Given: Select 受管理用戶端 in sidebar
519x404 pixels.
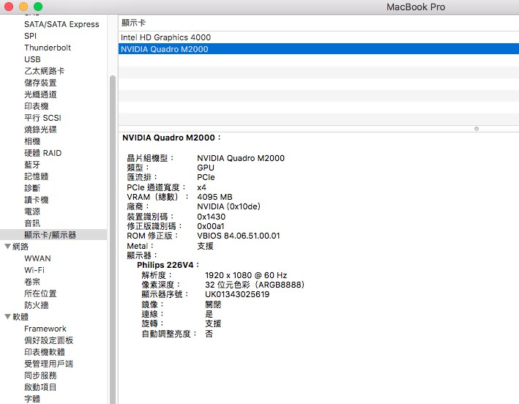Looking at the screenshot, I should pyautogui.click(x=48, y=364).
